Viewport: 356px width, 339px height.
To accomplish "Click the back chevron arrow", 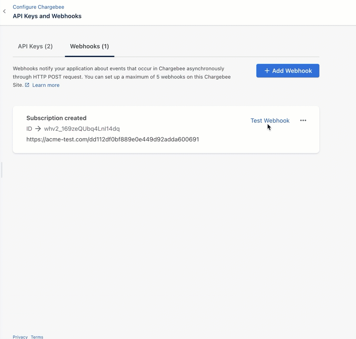I will tap(4, 11).
